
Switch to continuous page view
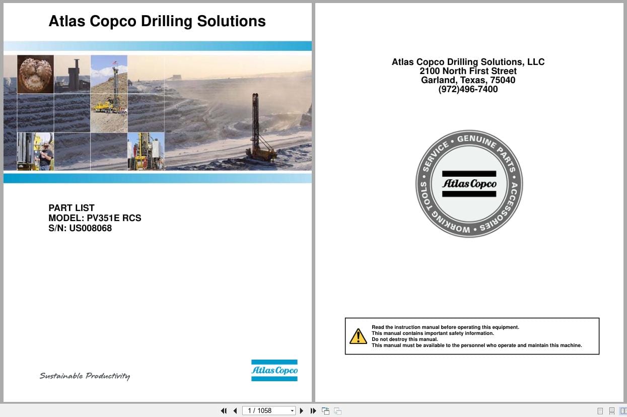tap(611, 411)
